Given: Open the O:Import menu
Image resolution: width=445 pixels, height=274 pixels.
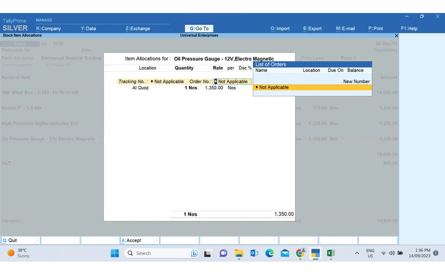Looking at the screenshot, I should coord(280,28).
